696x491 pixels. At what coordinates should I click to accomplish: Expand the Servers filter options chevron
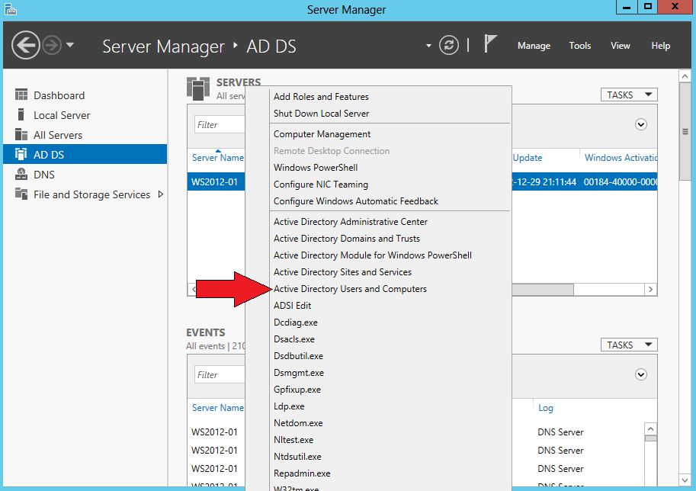tap(640, 124)
